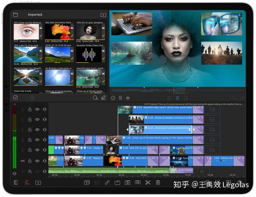
Task: Toggle lock on the beautiful lake resort track
Action: [x=30, y=109]
